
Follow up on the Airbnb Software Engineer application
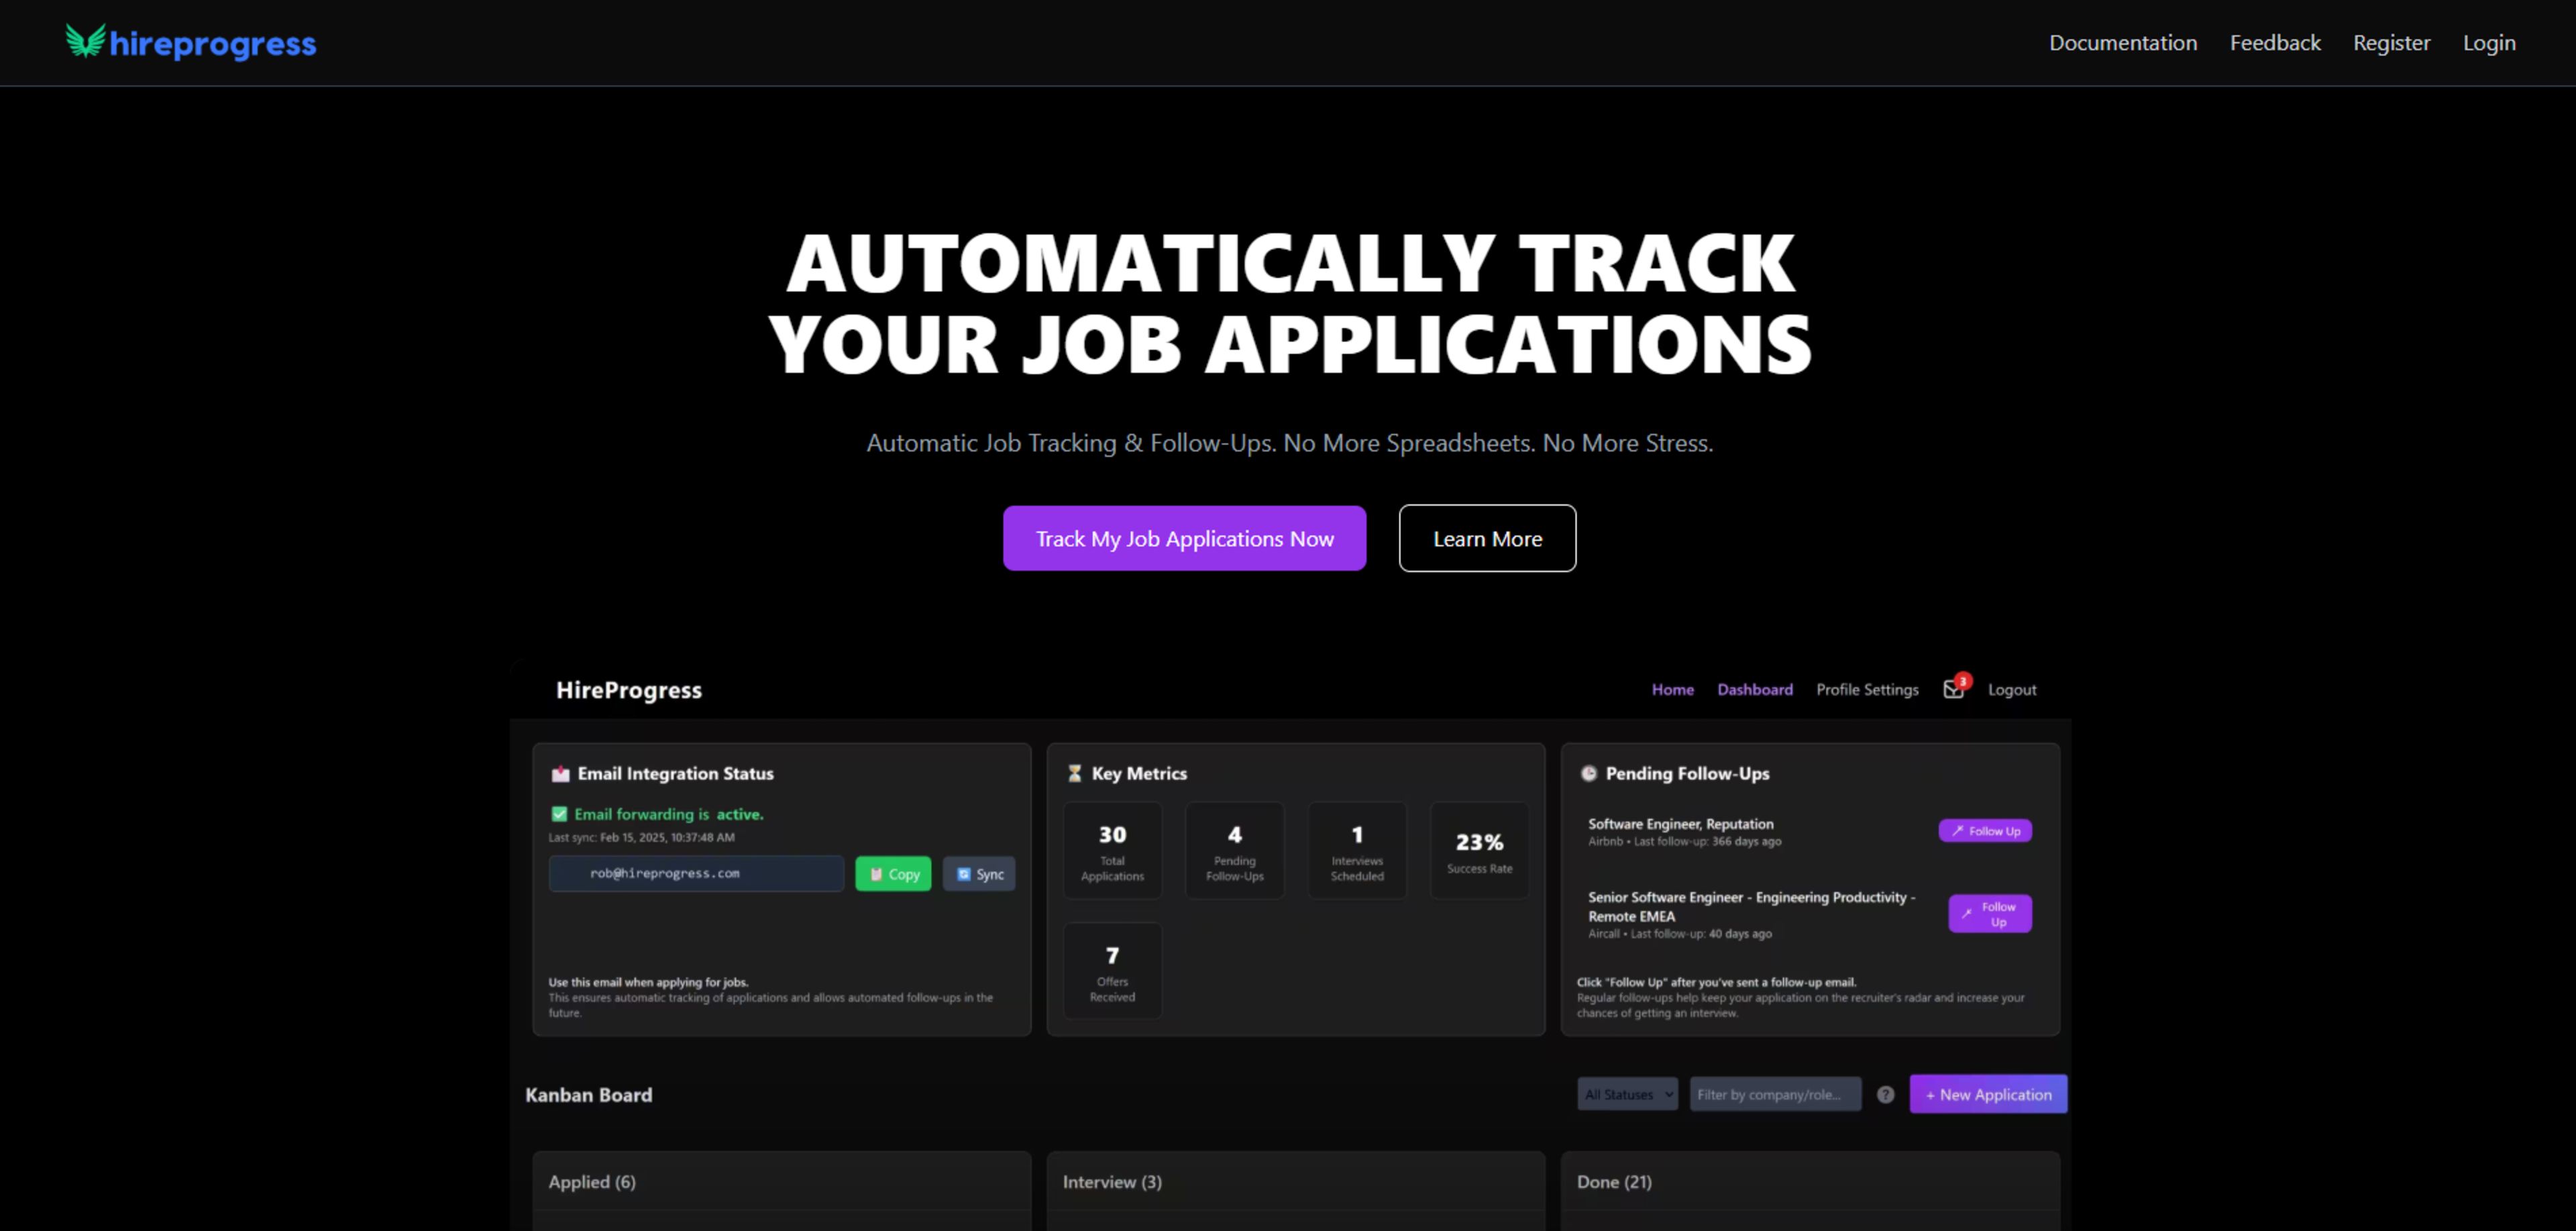[x=1985, y=830]
